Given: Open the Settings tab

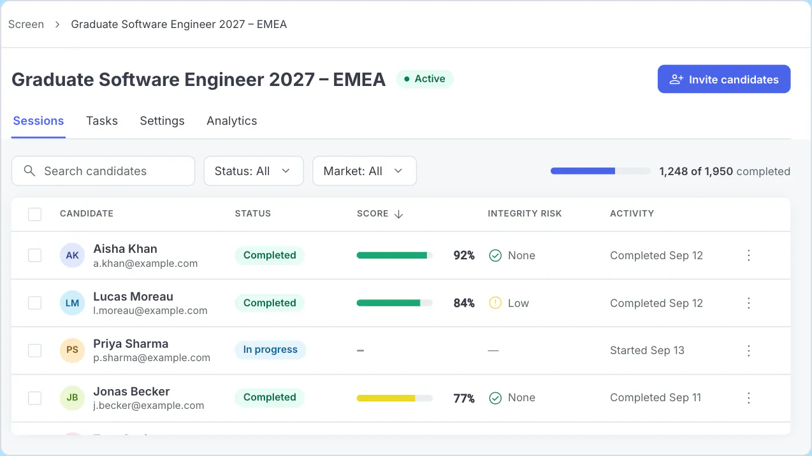Looking at the screenshot, I should [162, 121].
